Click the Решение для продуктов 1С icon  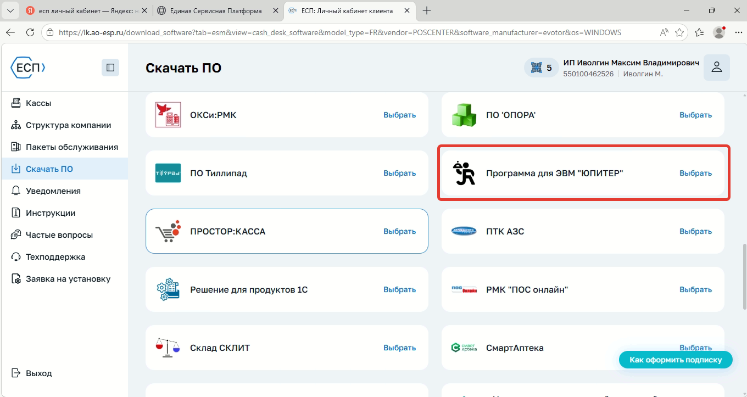click(168, 289)
